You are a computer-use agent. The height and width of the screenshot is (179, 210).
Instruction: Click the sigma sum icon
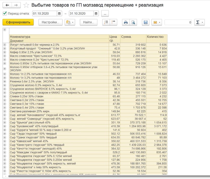tap(198, 22)
